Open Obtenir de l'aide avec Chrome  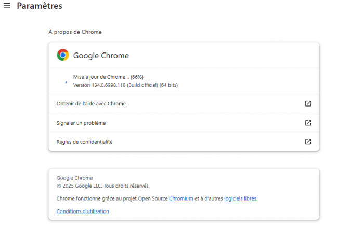pos(91,104)
